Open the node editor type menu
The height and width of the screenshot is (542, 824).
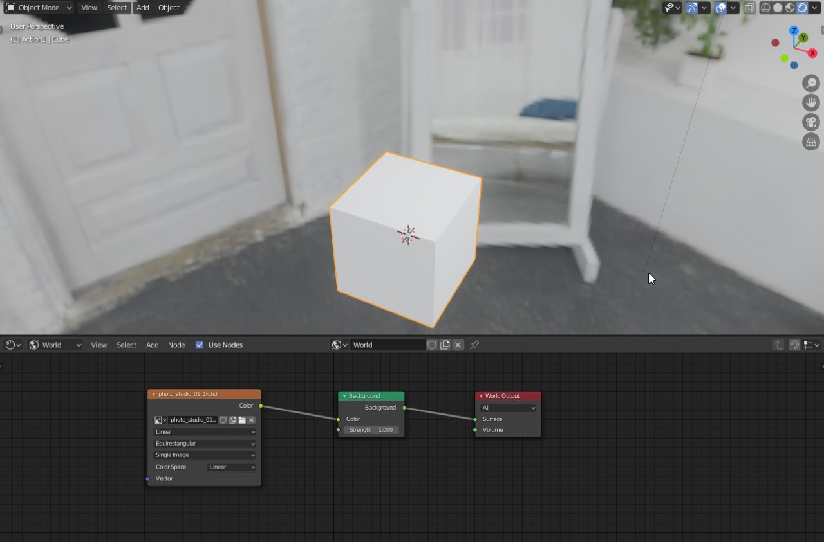point(13,345)
